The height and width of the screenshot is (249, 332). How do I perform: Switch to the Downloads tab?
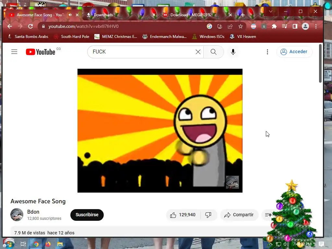[x=103, y=15]
